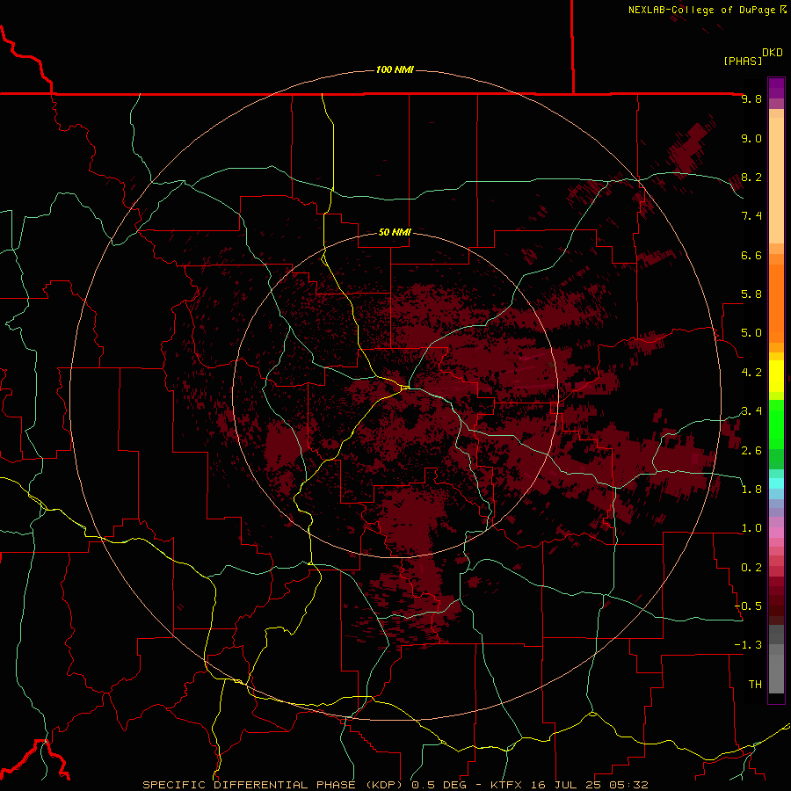
Task: Click the radar site at the highway junction center
Action: pyautogui.click(x=405, y=388)
